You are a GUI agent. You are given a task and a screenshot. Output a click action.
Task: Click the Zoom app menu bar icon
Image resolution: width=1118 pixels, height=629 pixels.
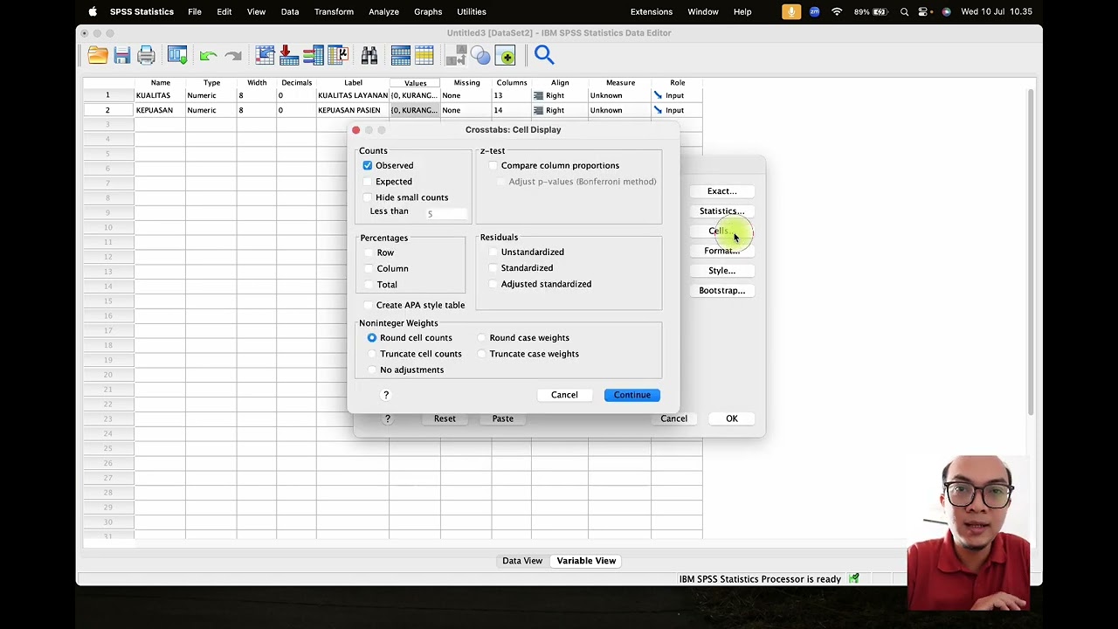click(814, 11)
